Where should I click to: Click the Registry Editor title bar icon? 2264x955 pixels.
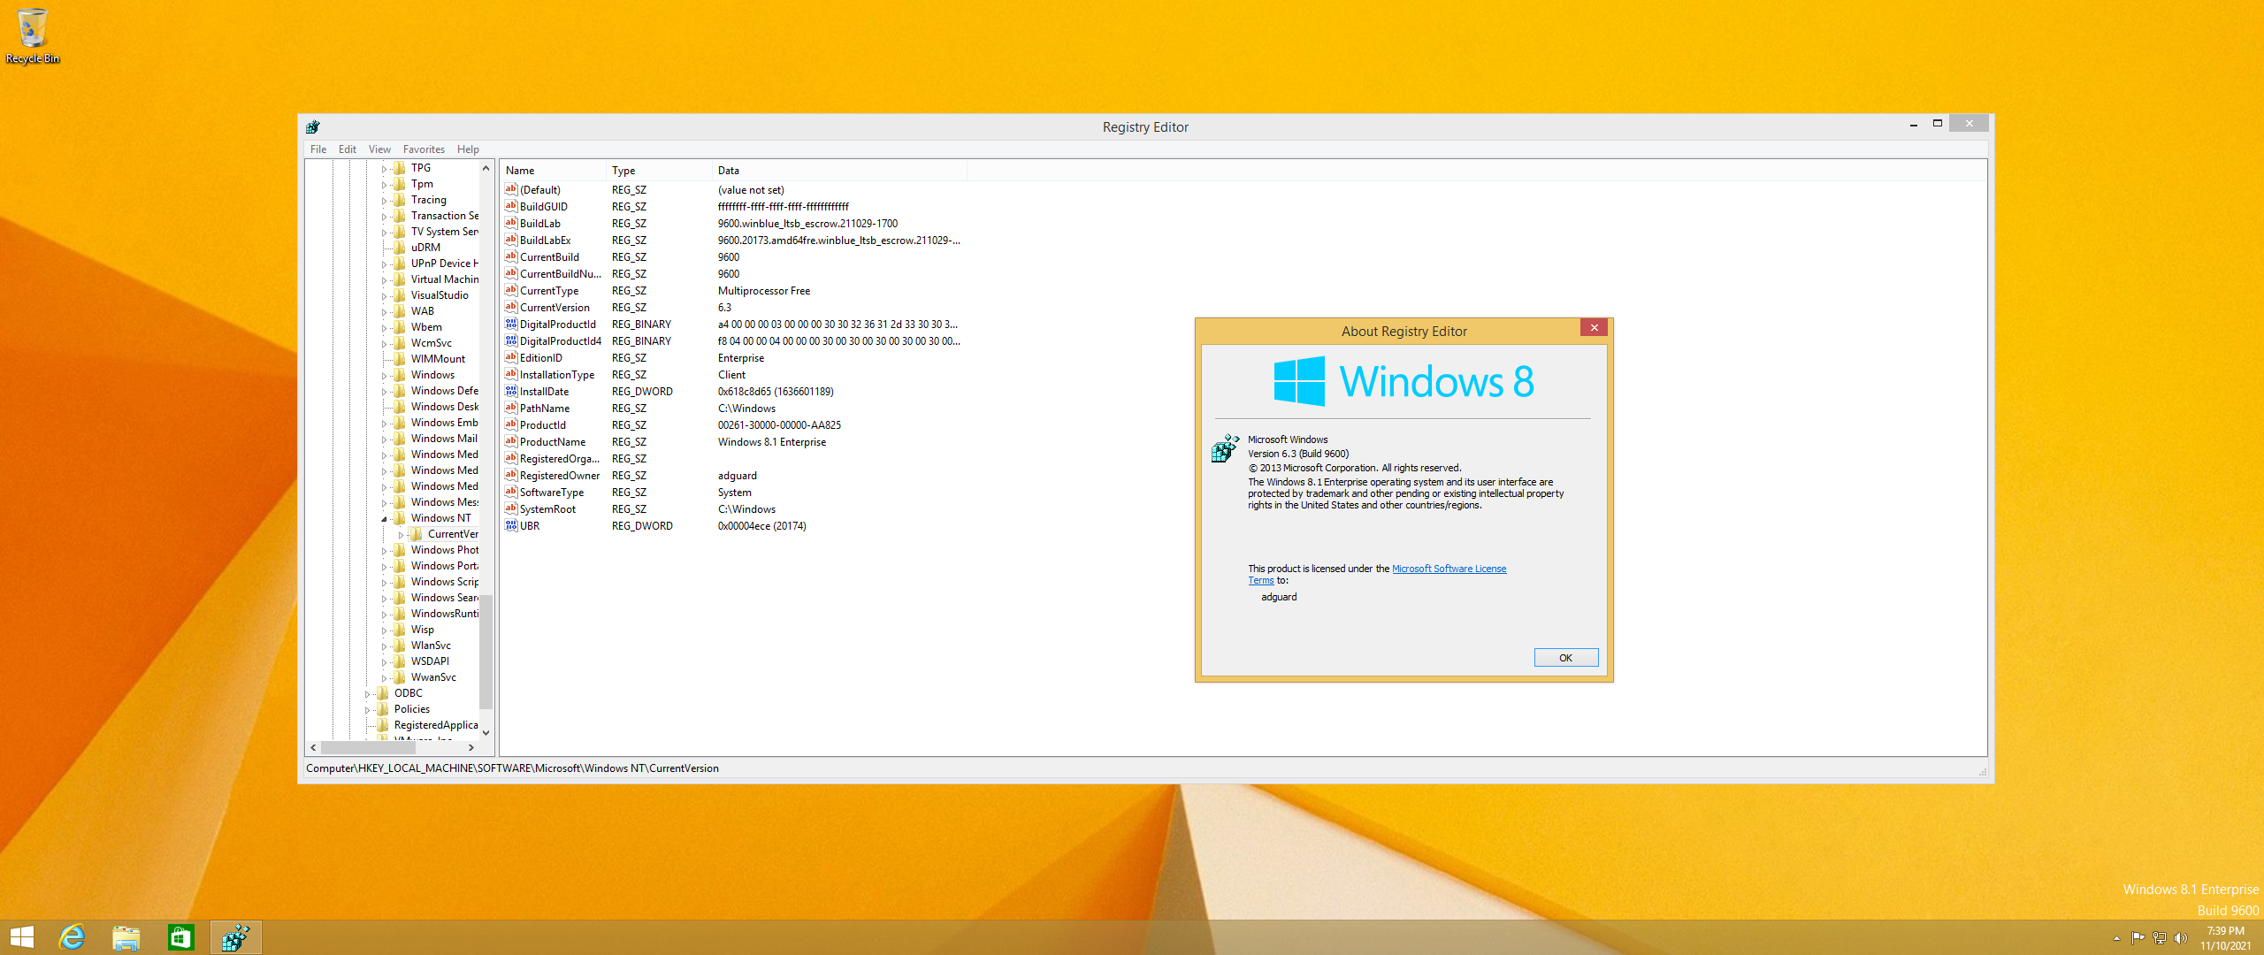(x=313, y=127)
